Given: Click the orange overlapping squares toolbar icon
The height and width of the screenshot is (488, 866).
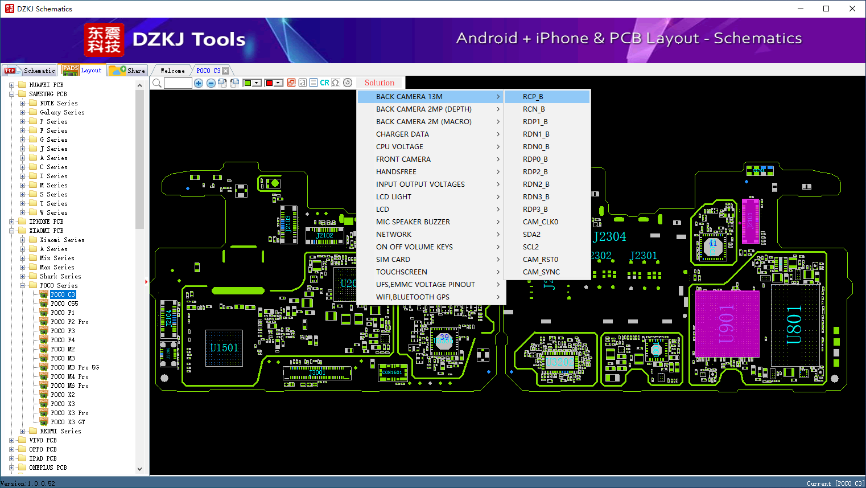Looking at the screenshot, I should [x=291, y=83].
